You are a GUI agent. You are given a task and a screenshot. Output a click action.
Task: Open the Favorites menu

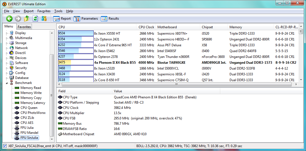tap(44, 11)
